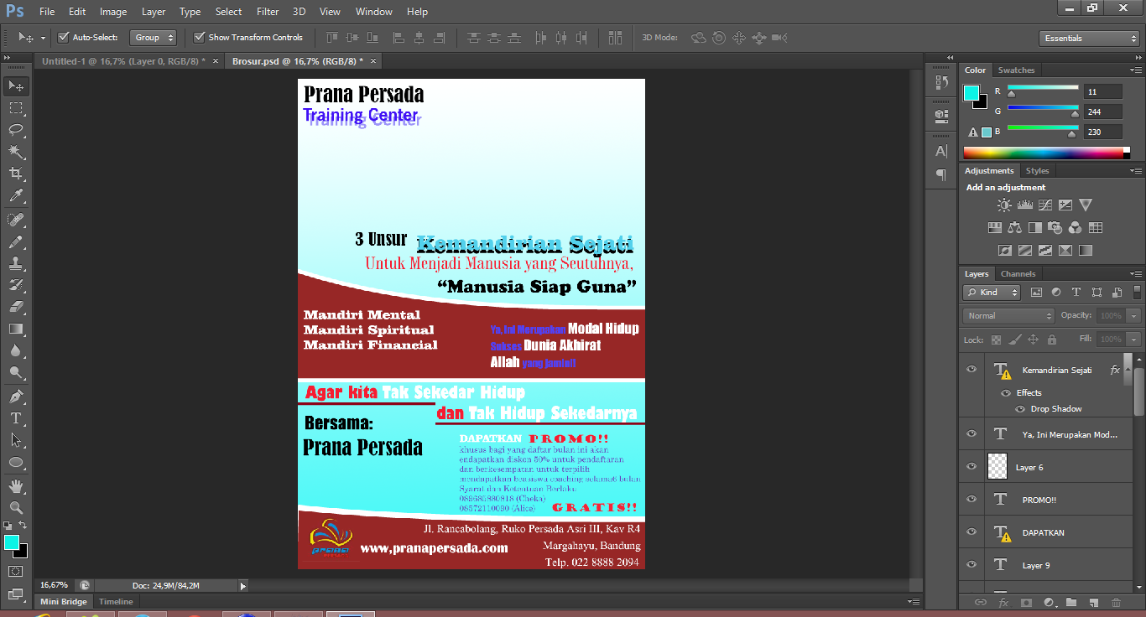Switch to the Untitled-1 document tab
Viewport: 1146px width, 617px height.
[x=123, y=61]
